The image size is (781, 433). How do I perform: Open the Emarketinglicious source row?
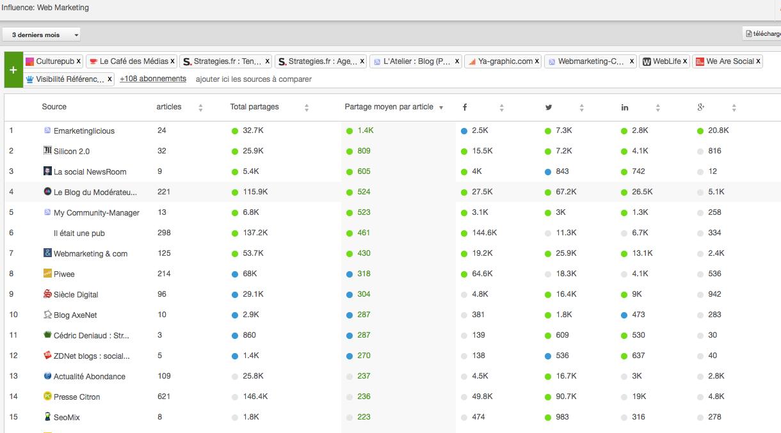84,130
